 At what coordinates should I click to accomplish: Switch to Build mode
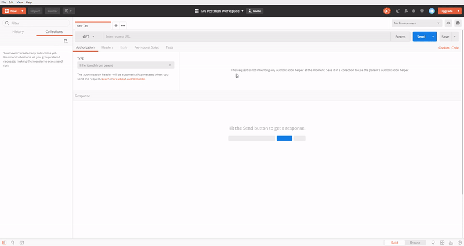click(x=394, y=243)
